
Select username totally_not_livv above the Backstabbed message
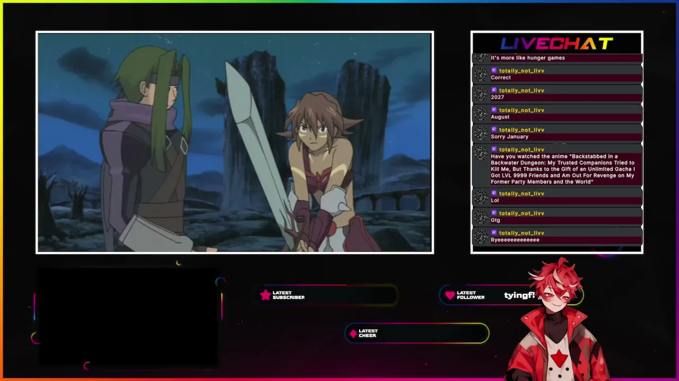(x=521, y=150)
